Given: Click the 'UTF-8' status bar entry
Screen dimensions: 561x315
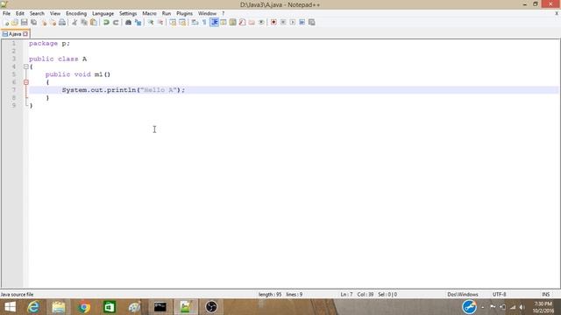Looking at the screenshot, I should [x=499, y=294].
